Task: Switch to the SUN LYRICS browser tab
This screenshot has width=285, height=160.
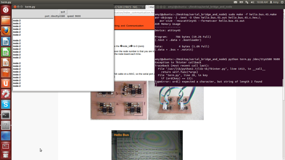Action: (x=127, y=7)
